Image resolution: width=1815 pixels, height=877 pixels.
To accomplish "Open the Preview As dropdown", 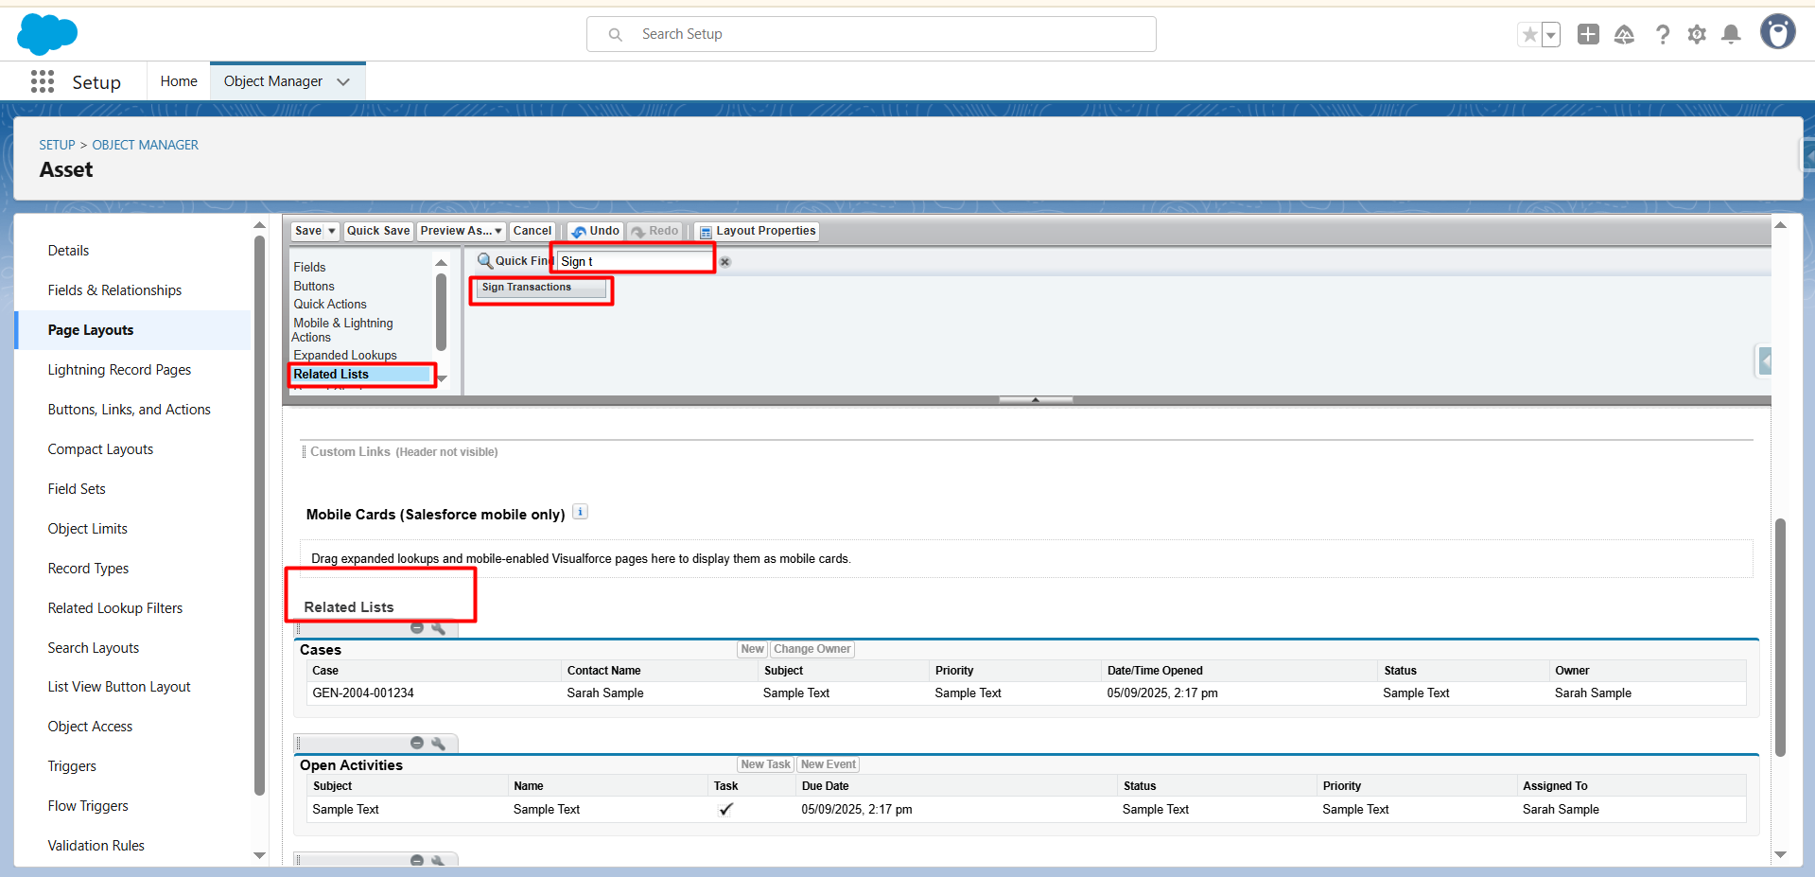I will (x=461, y=231).
